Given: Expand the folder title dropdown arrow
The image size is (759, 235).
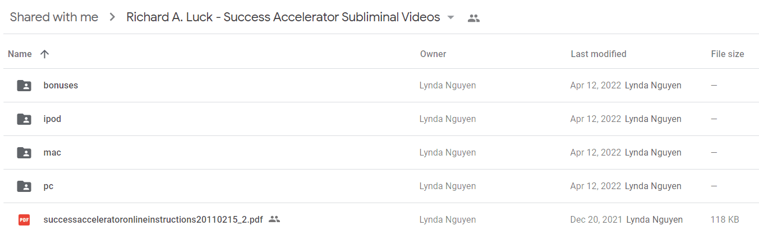Looking at the screenshot, I should 450,18.
